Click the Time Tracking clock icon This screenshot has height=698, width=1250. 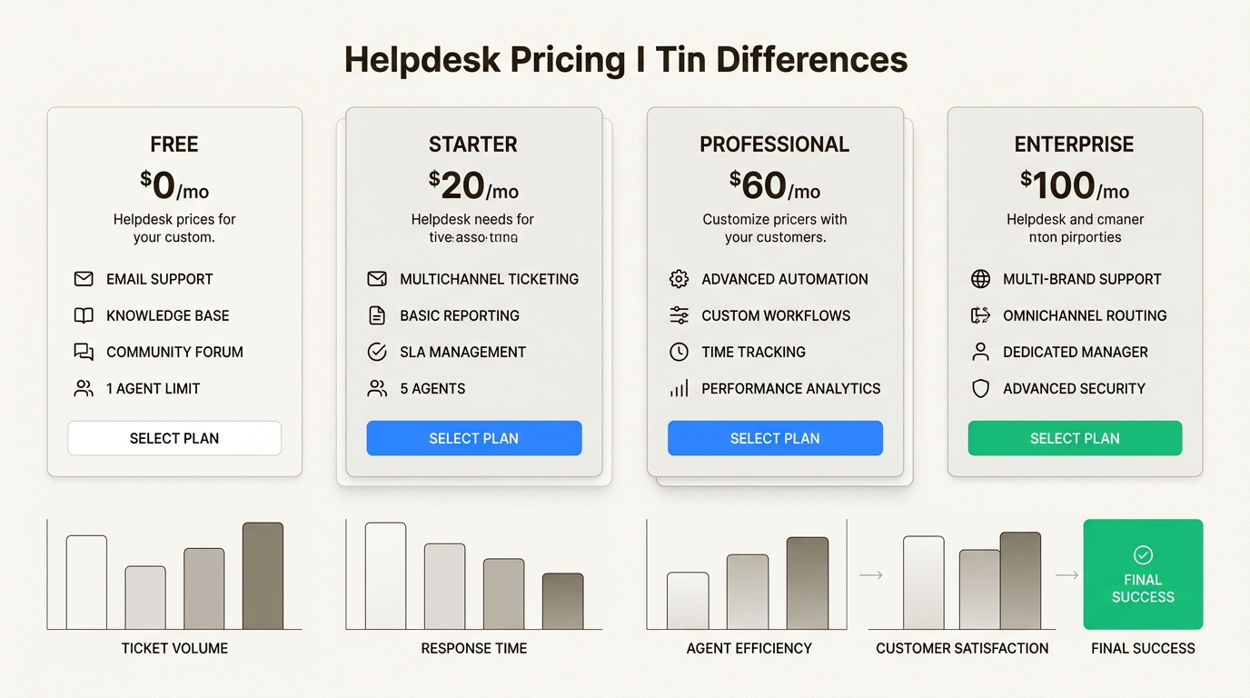point(679,352)
